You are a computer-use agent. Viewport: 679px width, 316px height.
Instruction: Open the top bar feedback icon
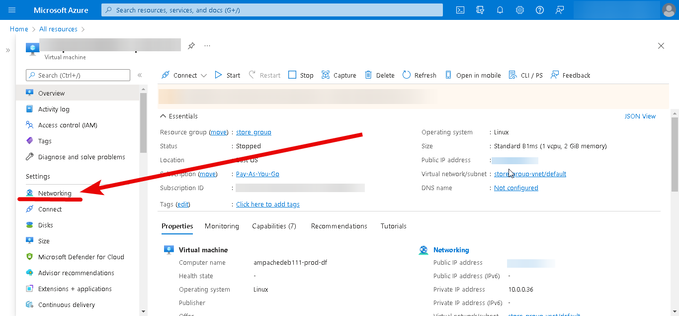560,10
